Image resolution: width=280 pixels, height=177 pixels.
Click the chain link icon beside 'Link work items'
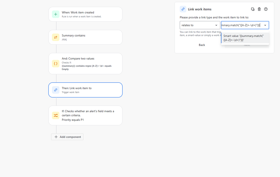point(183,9)
